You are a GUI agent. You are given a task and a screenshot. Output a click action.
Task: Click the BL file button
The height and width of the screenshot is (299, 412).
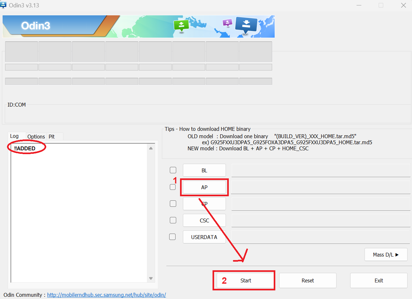[x=204, y=170]
